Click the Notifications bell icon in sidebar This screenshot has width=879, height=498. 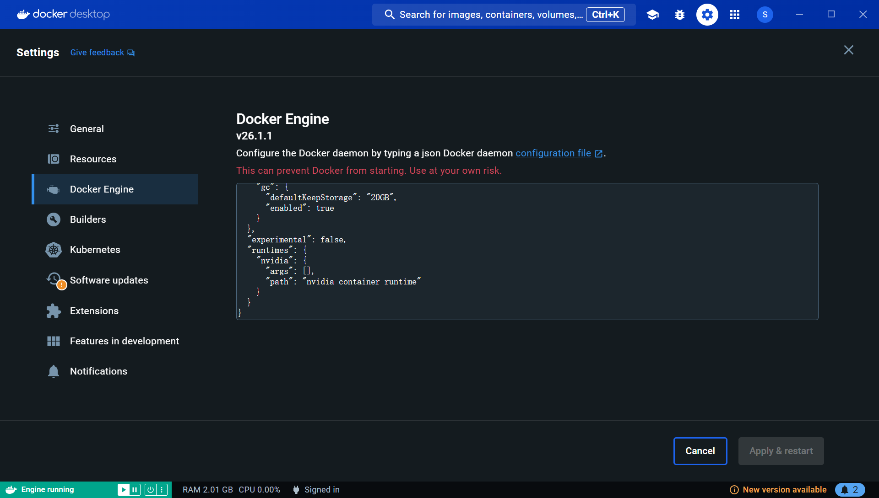coord(54,371)
